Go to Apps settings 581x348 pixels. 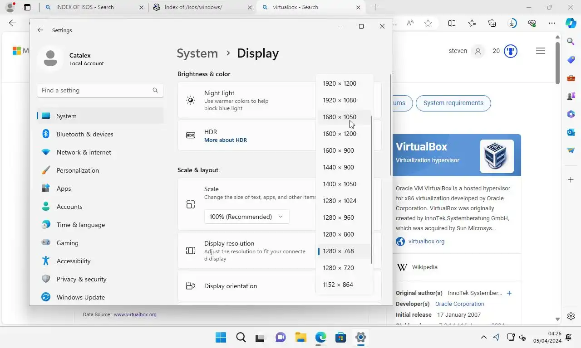(100, 188)
